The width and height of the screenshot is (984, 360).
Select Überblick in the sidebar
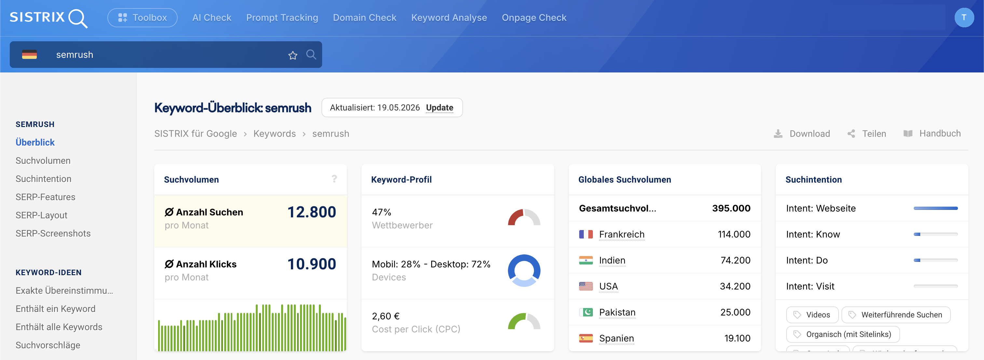pyautogui.click(x=35, y=142)
